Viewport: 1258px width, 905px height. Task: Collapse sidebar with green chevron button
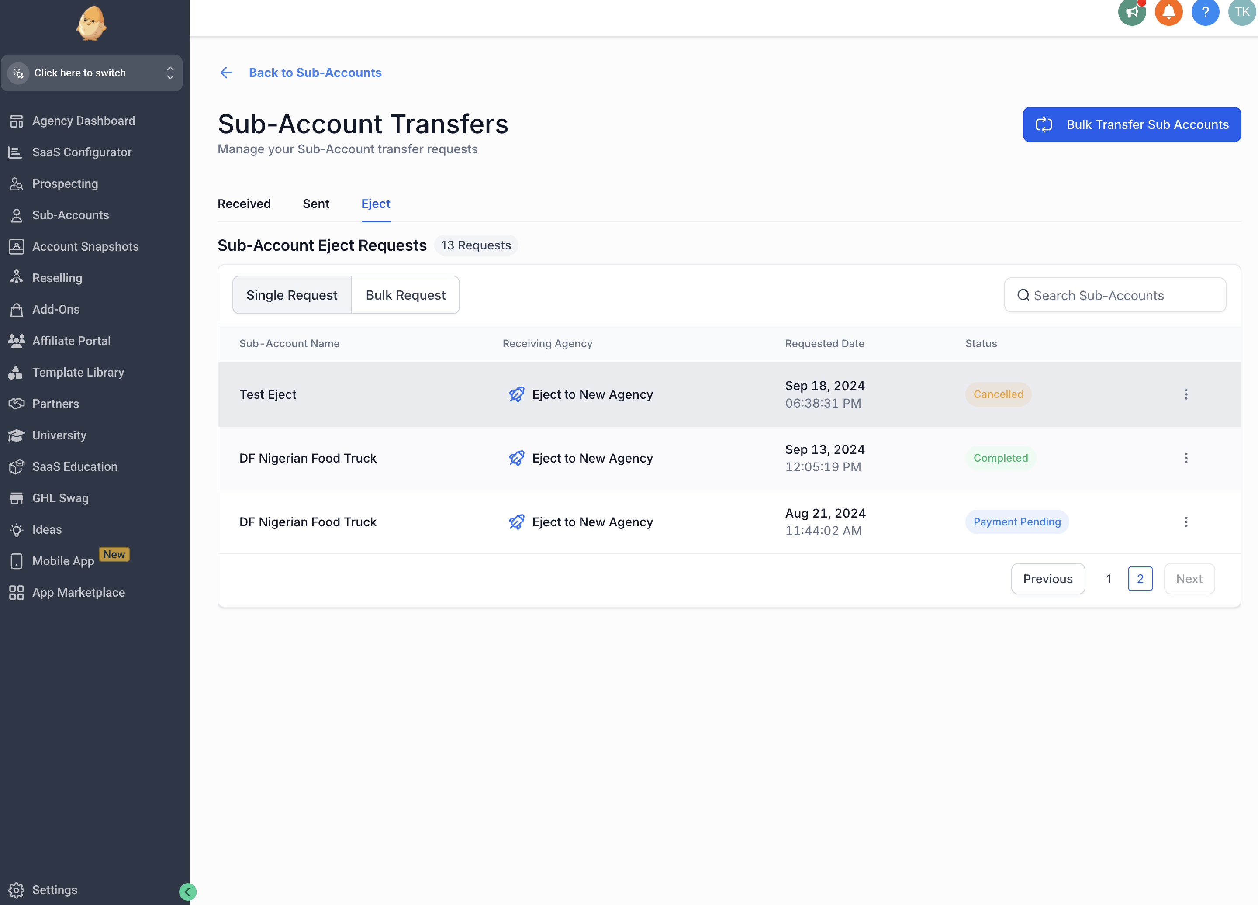pyautogui.click(x=187, y=892)
